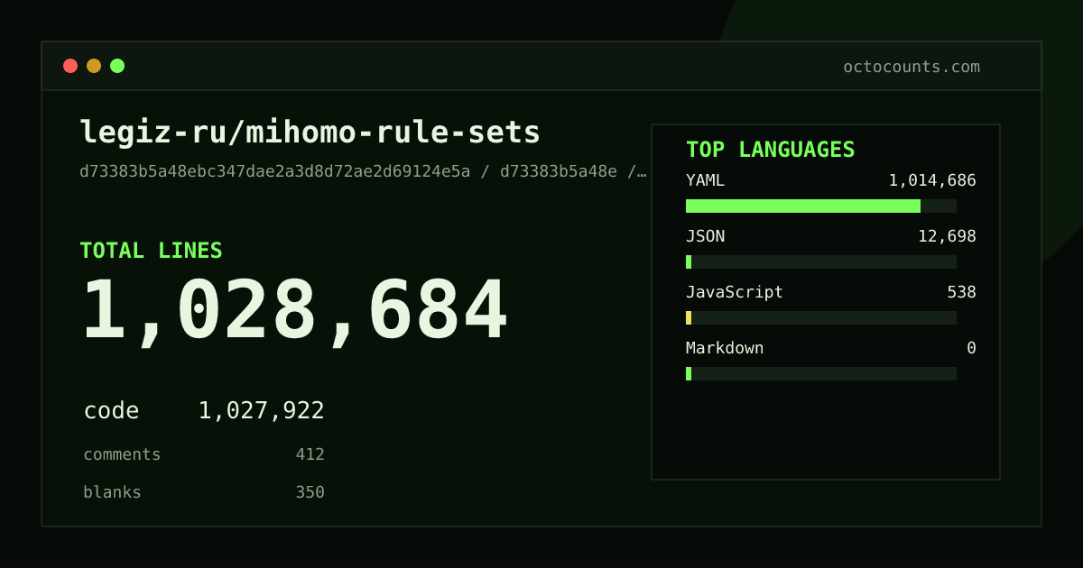The height and width of the screenshot is (568, 1083).
Task: Select YAML line count 1,014,686
Action: [x=932, y=180]
